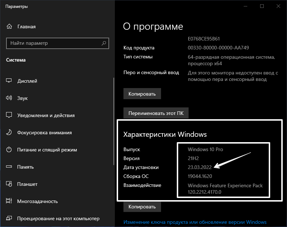Click the speaker icon for Звук
Screen dimensions: 287x227
[10, 98]
